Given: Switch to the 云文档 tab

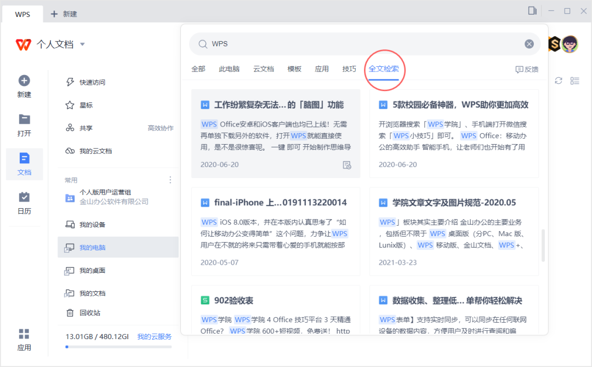Looking at the screenshot, I should click(x=263, y=69).
